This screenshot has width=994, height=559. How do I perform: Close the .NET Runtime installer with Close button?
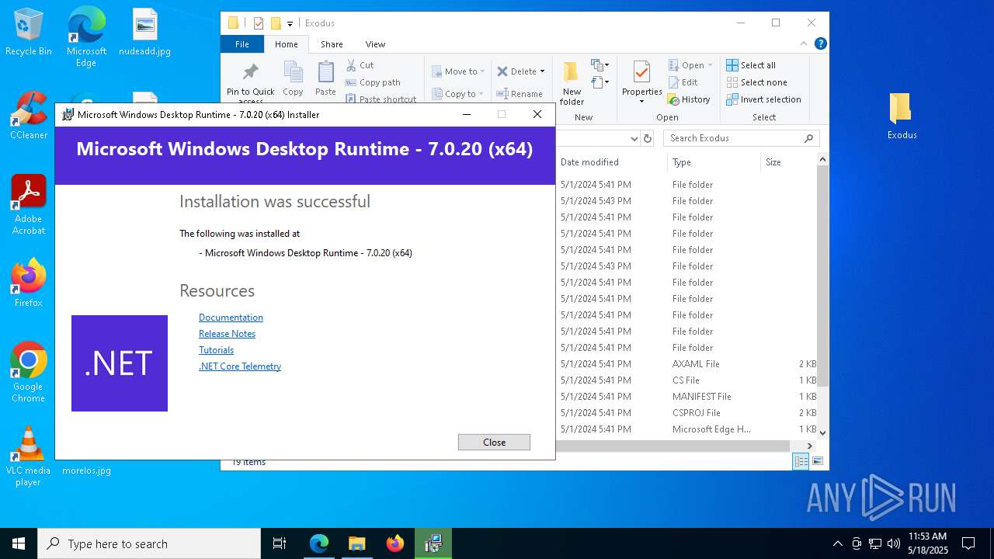494,442
